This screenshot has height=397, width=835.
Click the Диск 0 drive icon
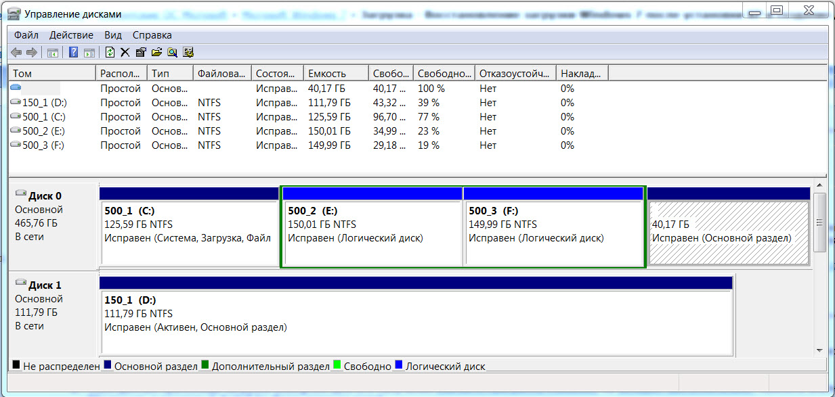(x=20, y=194)
